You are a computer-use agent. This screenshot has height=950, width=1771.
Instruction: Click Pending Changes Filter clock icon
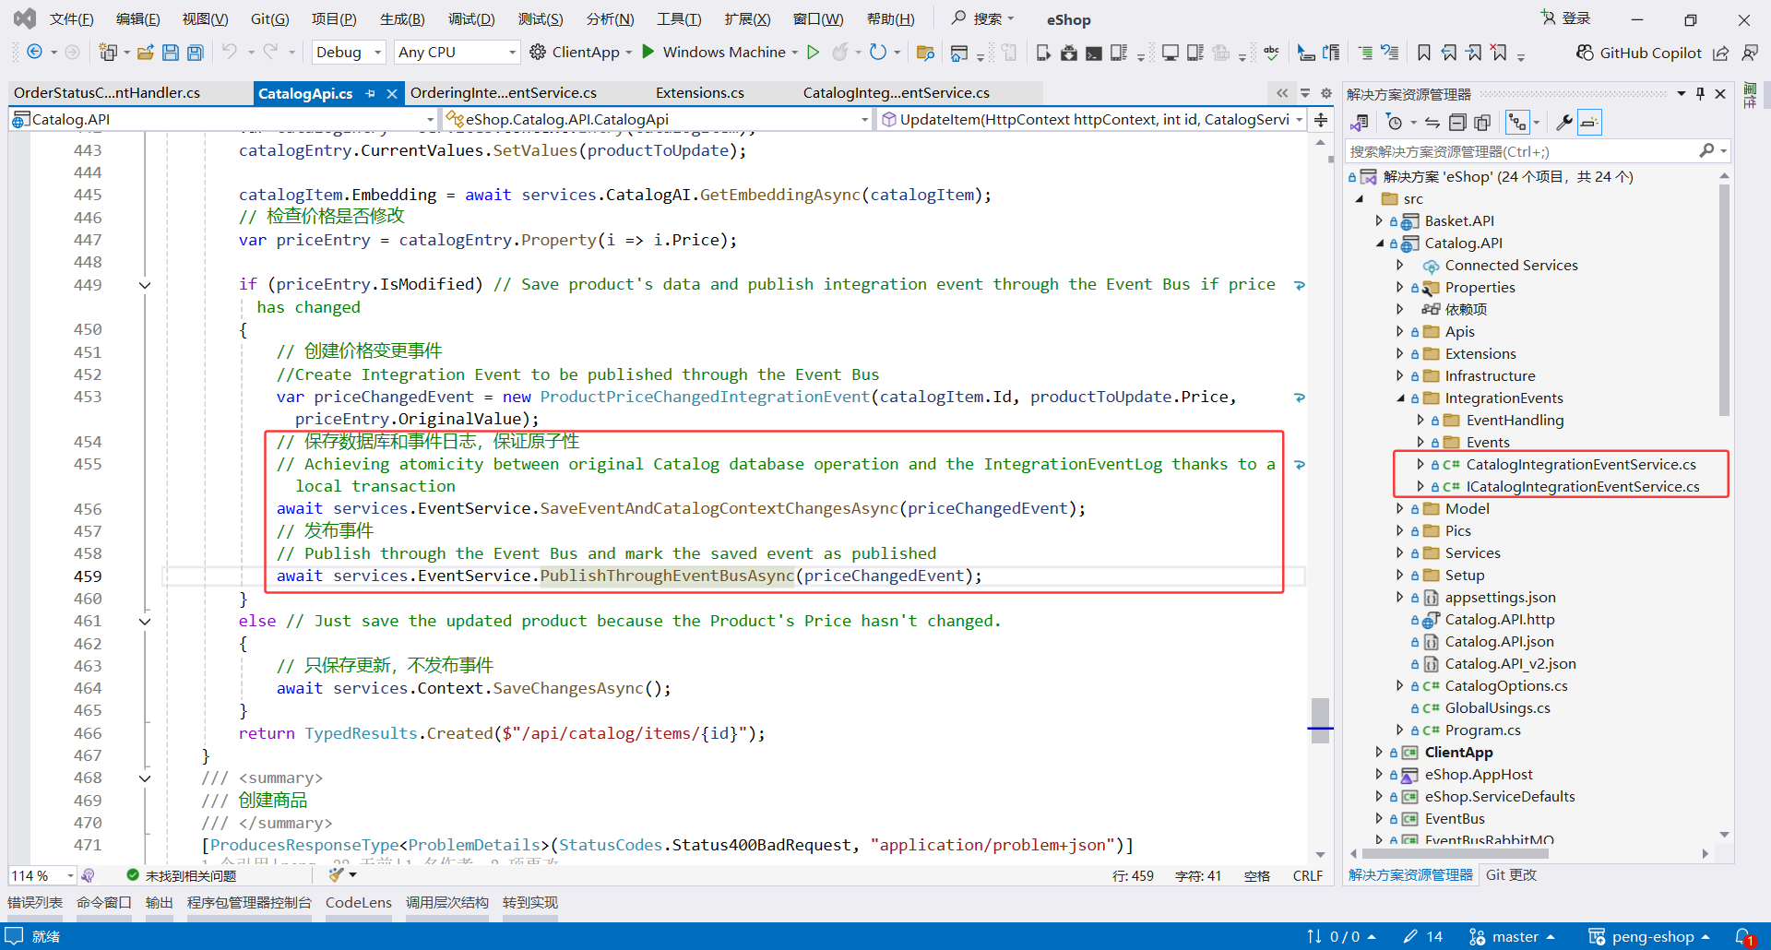coord(1394,123)
